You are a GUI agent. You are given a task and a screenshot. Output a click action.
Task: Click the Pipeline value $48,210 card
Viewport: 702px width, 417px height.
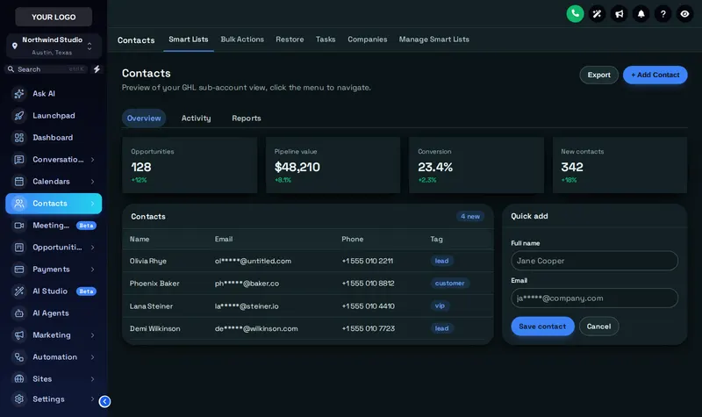pos(333,165)
